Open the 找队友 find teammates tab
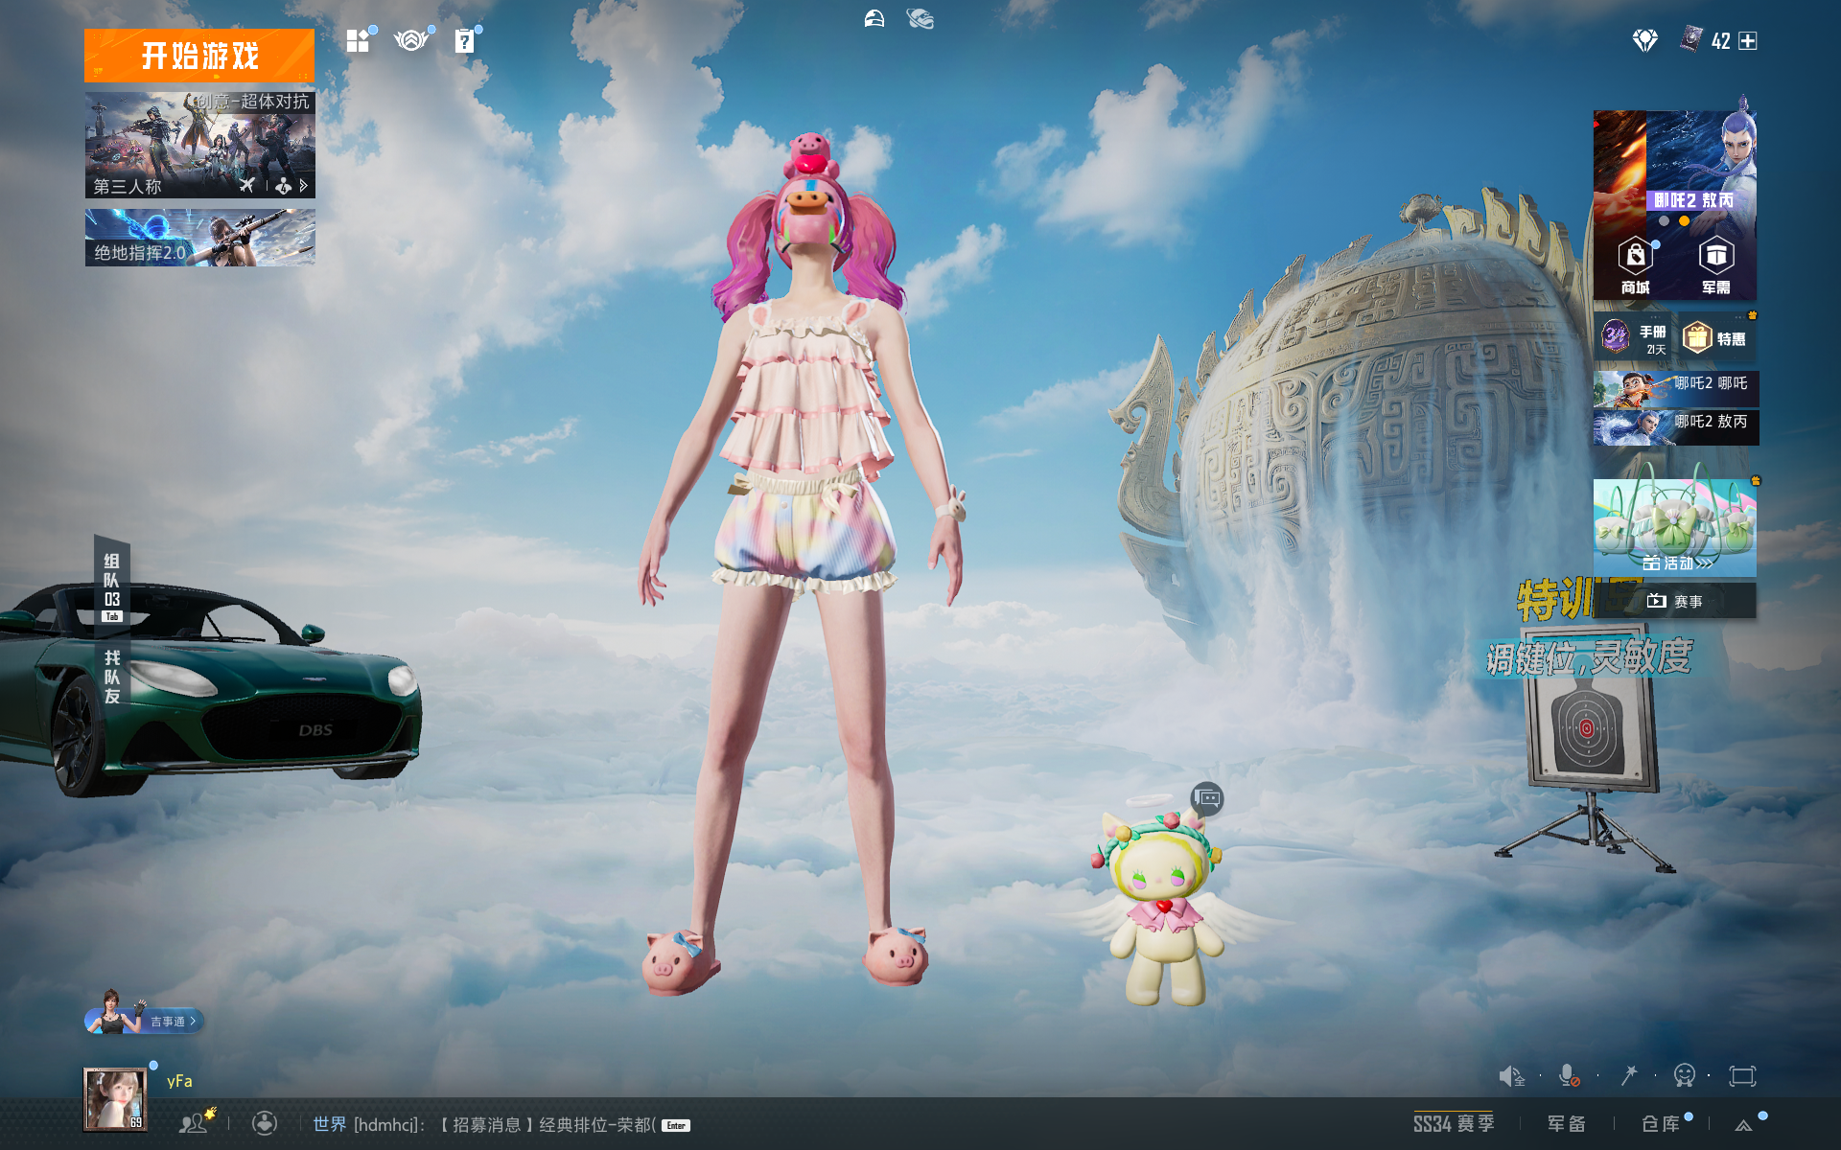The width and height of the screenshot is (1841, 1150). 112,677
